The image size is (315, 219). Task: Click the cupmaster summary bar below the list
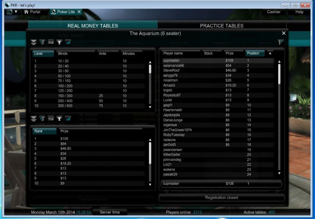tap(221, 183)
